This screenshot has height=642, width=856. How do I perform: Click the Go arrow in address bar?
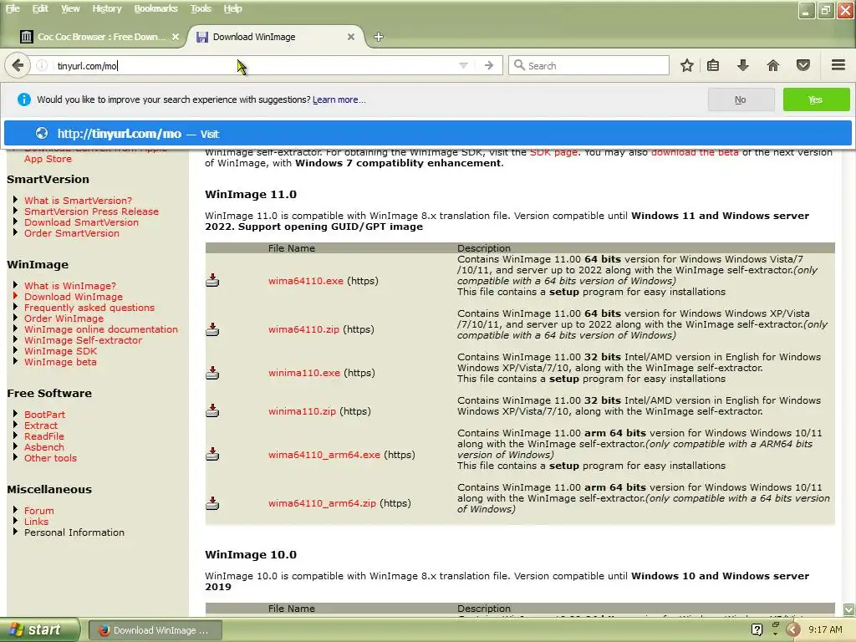tap(488, 65)
